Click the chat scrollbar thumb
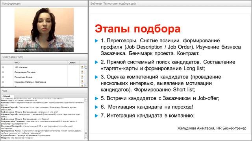Viewport: 252px width, 141px height. coord(86,133)
